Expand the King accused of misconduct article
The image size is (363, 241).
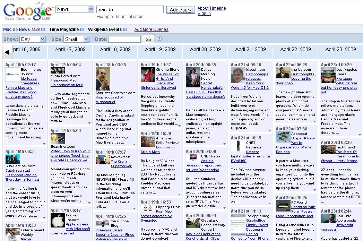point(134,145)
